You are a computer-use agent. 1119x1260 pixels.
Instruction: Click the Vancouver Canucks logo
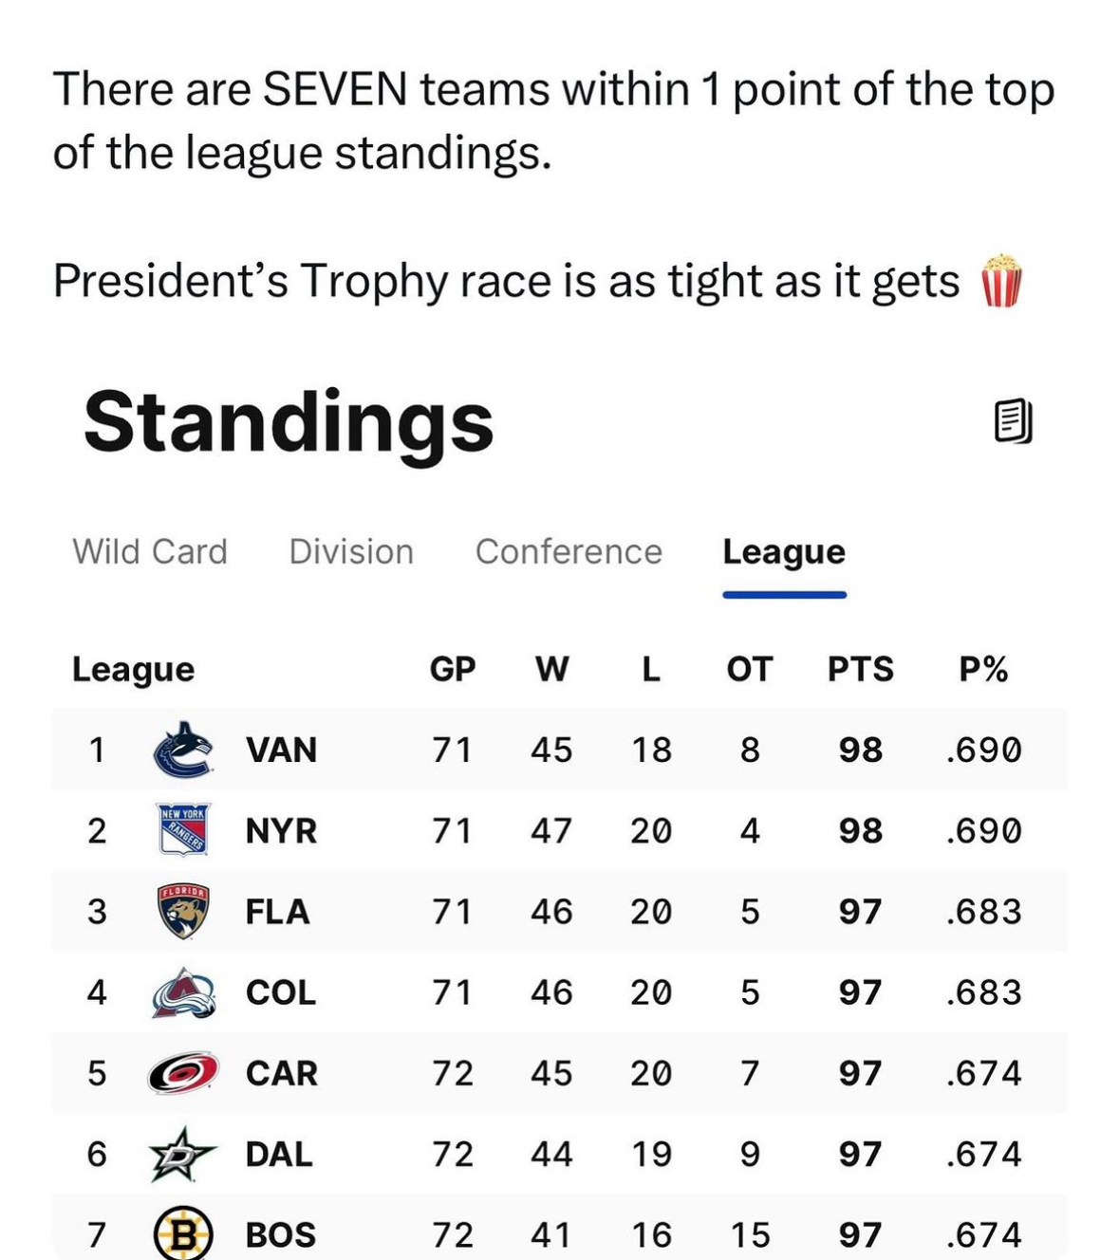[x=182, y=750]
